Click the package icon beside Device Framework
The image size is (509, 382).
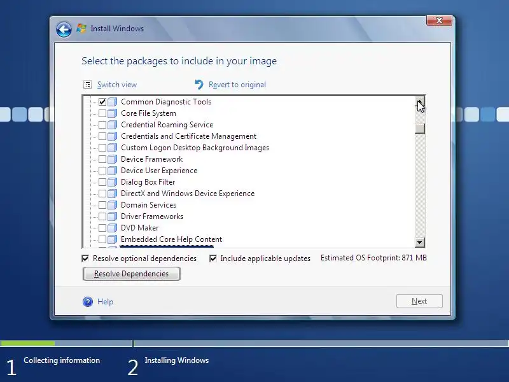tap(113, 159)
